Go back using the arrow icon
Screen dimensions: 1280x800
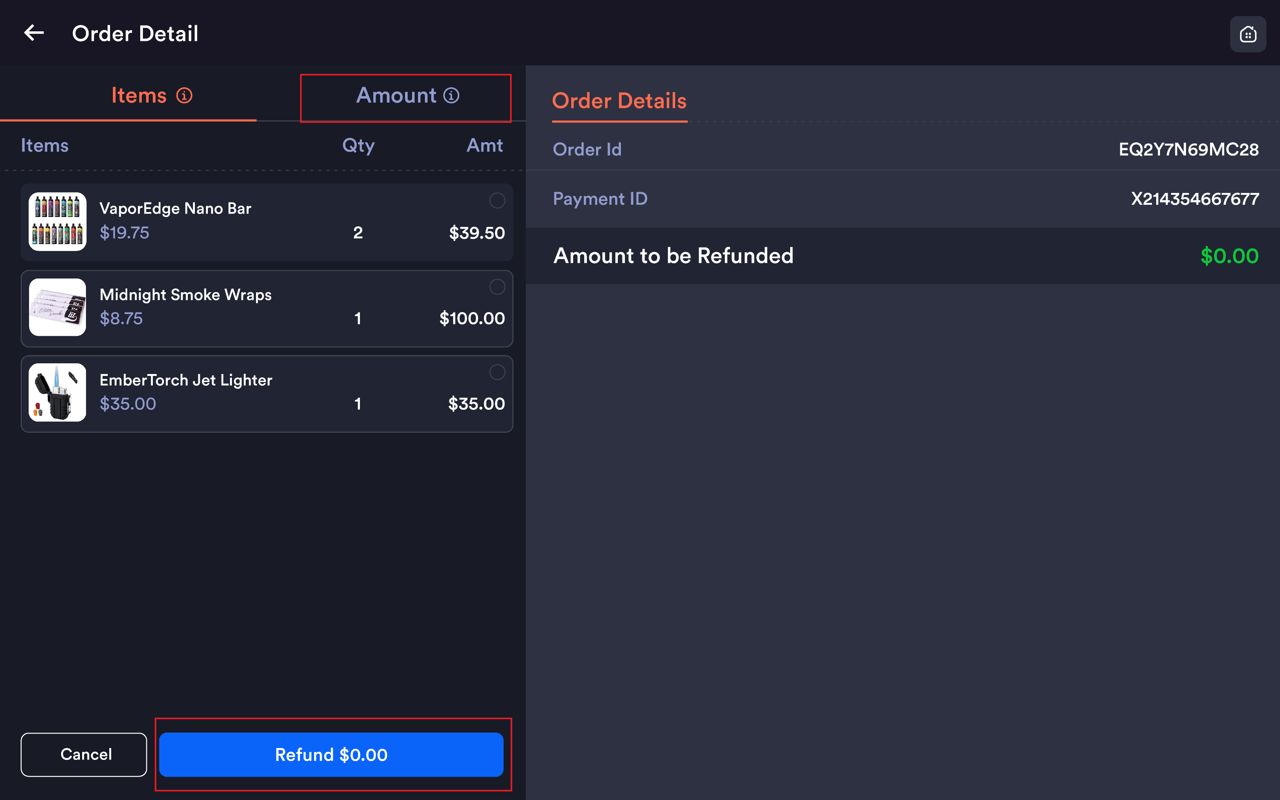point(34,33)
